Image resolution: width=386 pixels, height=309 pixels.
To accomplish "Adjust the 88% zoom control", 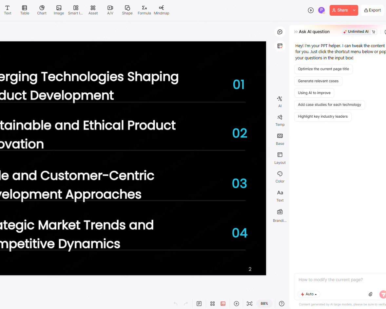I will (264, 303).
